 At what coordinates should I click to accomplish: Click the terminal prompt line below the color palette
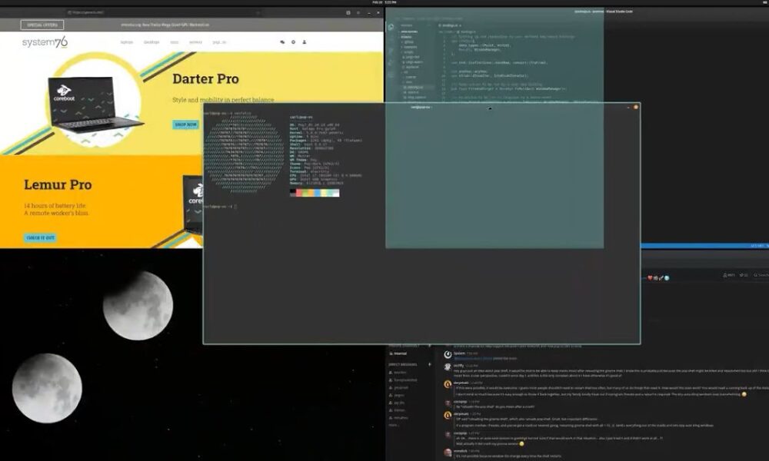click(221, 207)
